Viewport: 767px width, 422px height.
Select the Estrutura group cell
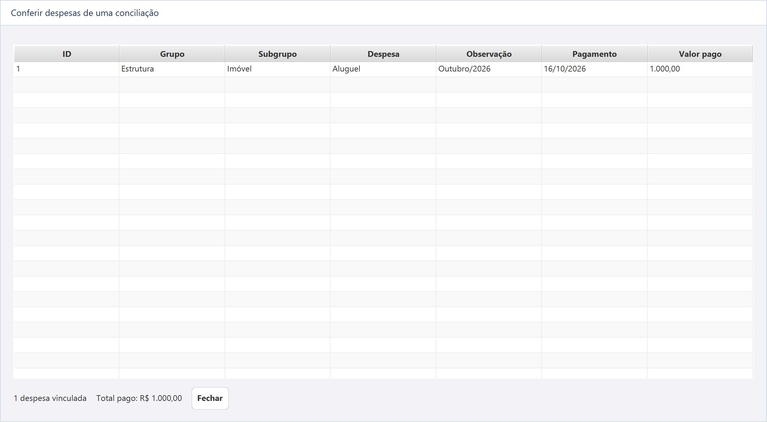tap(172, 69)
